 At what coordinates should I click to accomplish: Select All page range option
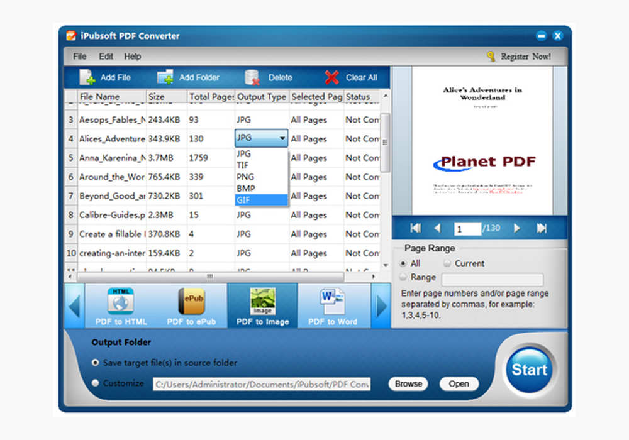tap(403, 263)
